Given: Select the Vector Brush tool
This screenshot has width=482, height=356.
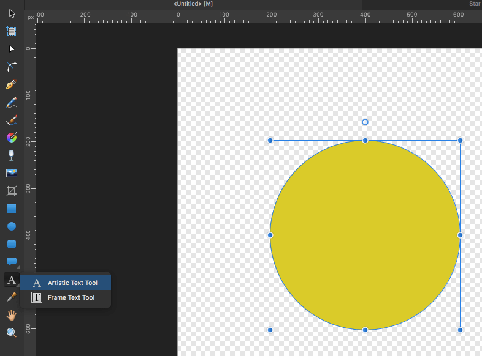Looking at the screenshot, I should click(x=12, y=120).
